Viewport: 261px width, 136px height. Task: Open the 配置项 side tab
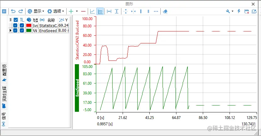pos(4,73)
